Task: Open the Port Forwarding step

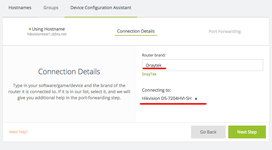Action: point(225,31)
